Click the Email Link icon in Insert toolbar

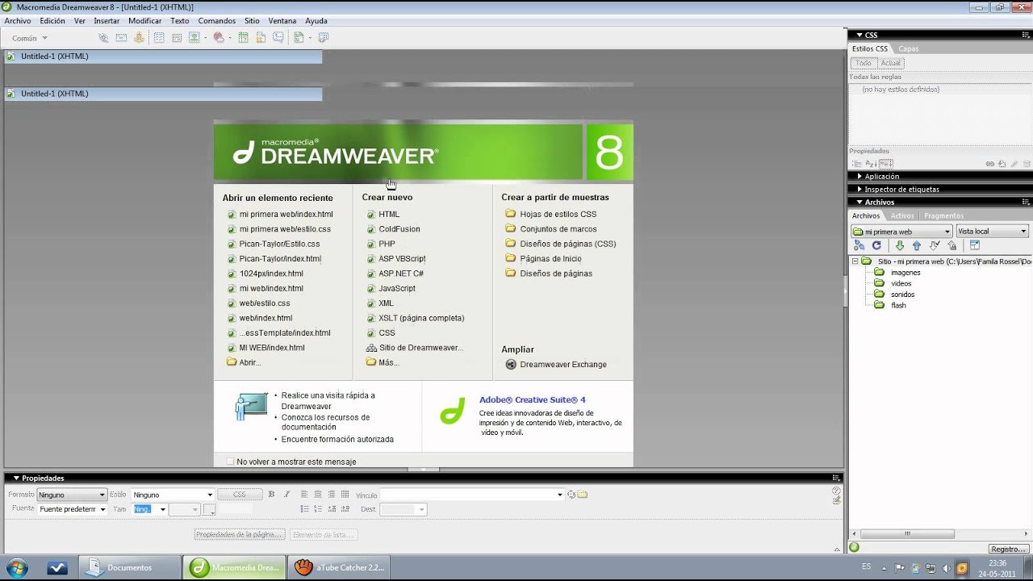tap(121, 37)
